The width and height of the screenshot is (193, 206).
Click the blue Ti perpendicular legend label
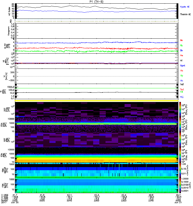[182, 97]
